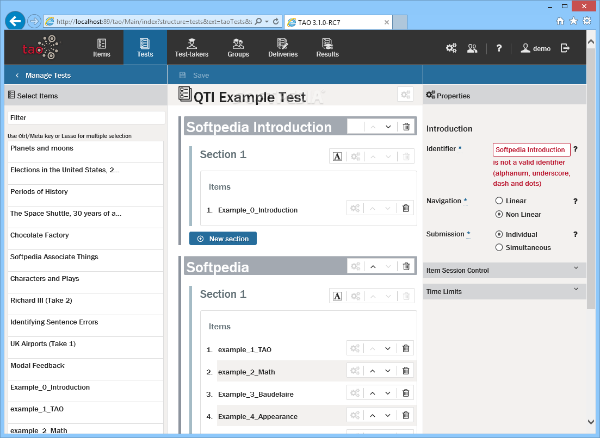Viewport: 600px width, 438px height.
Task: Delete the Example_4_Appearance item
Action: pyautogui.click(x=406, y=415)
